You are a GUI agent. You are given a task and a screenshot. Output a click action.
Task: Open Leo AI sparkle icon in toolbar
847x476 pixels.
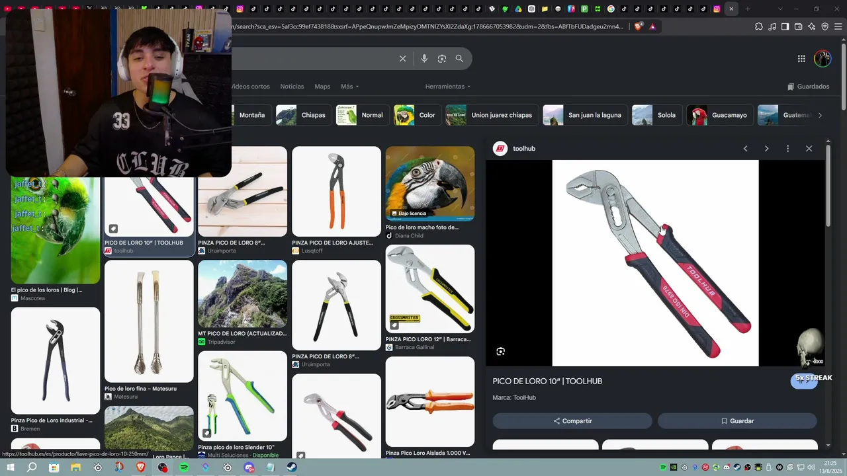(x=812, y=26)
